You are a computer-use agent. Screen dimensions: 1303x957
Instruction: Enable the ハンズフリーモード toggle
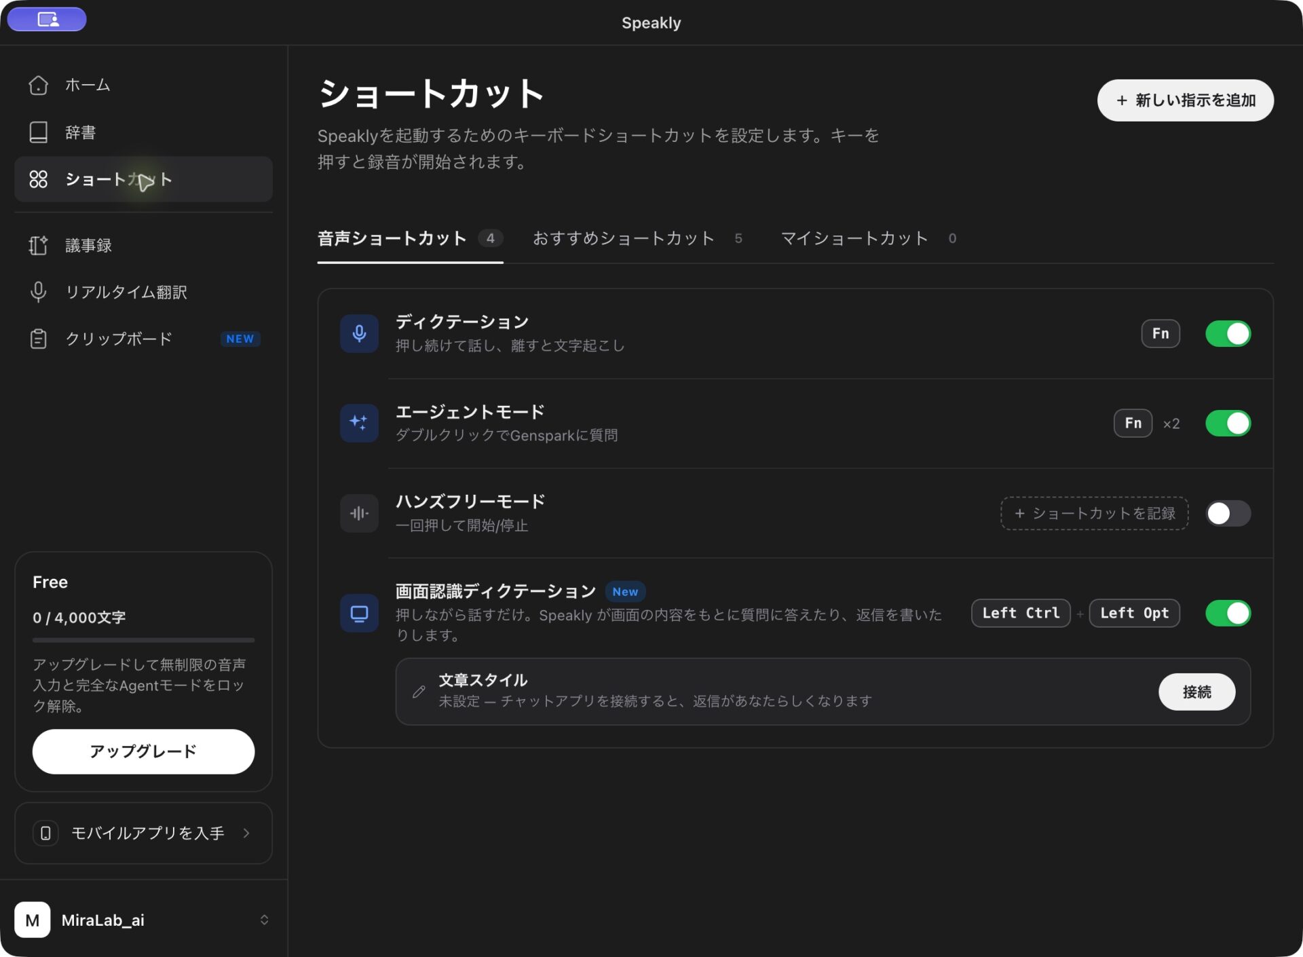click(1228, 513)
